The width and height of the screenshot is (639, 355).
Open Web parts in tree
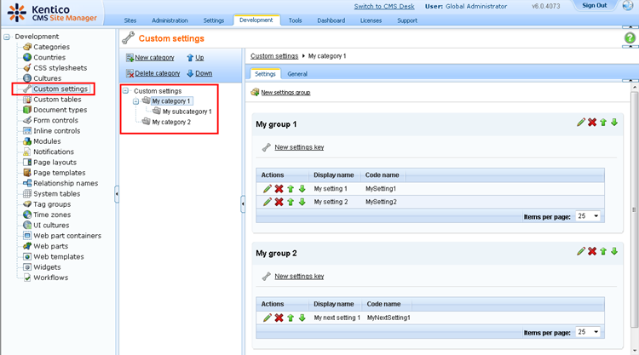pyautogui.click(x=50, y=246)
